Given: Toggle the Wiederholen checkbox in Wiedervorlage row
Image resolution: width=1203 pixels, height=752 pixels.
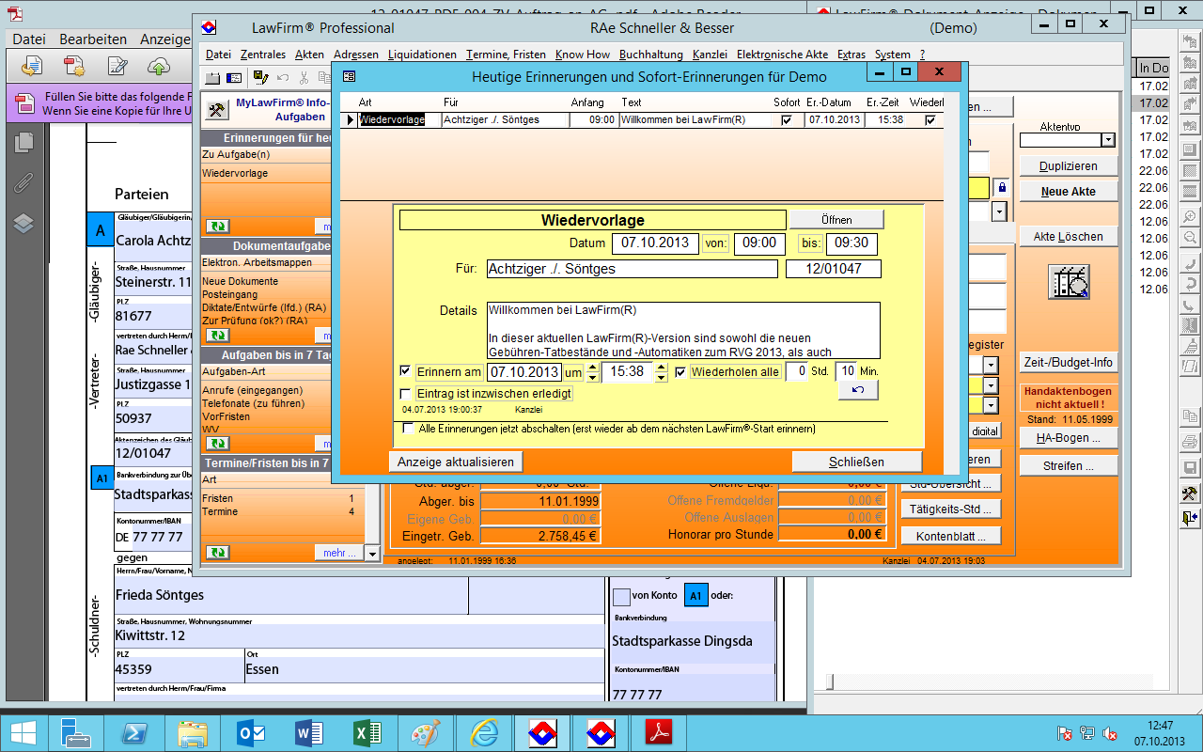Looking at the screenshot, I should click(x=930, y=119).
